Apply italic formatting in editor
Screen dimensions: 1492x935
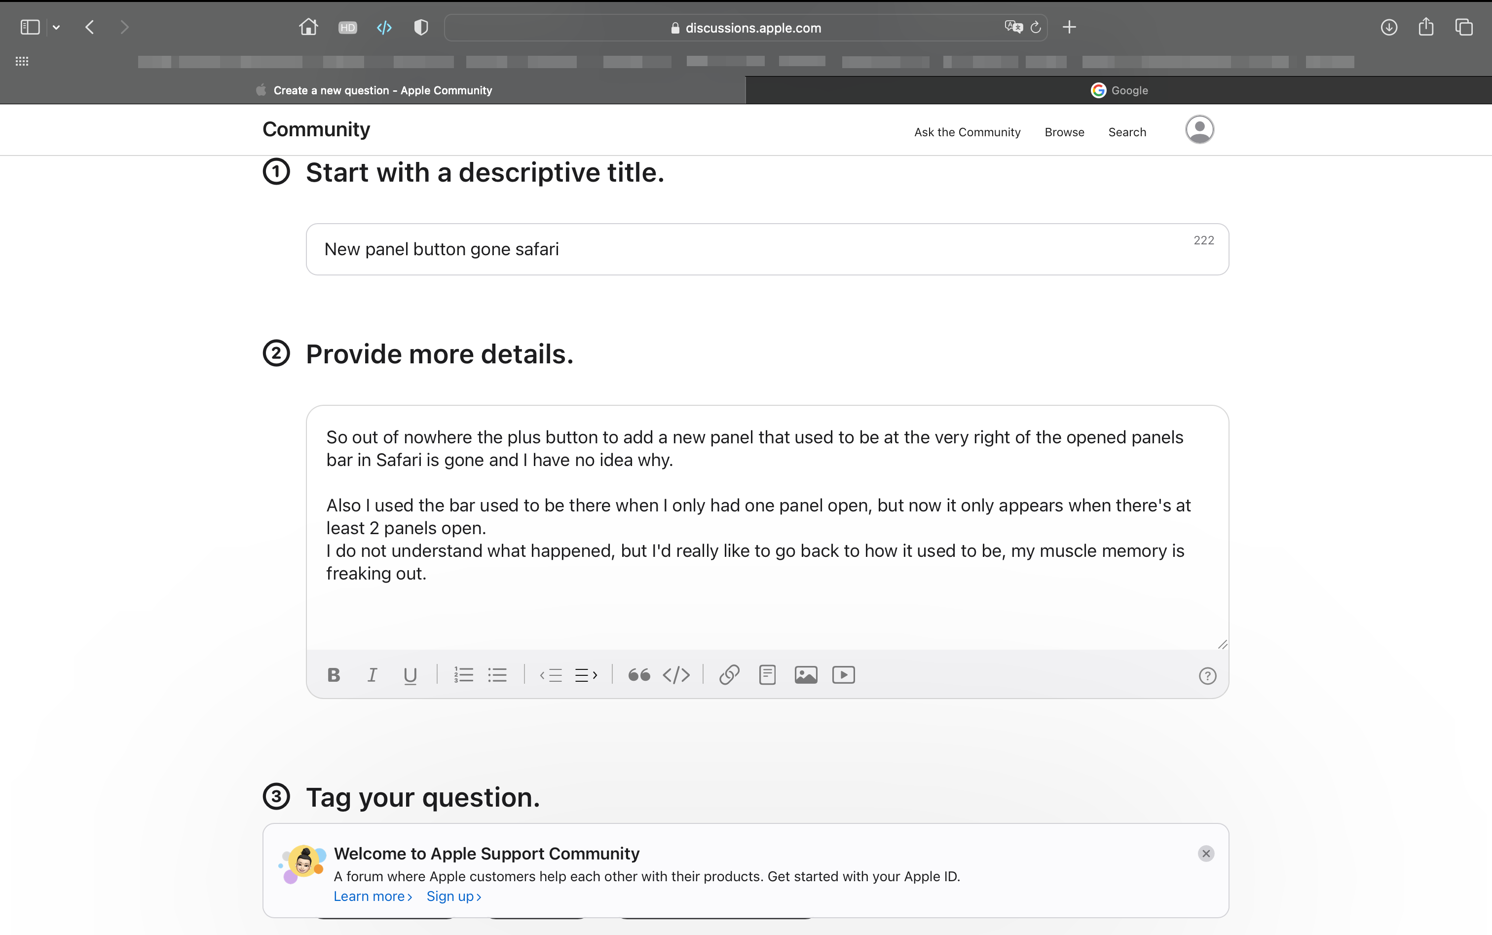[372, 675]
